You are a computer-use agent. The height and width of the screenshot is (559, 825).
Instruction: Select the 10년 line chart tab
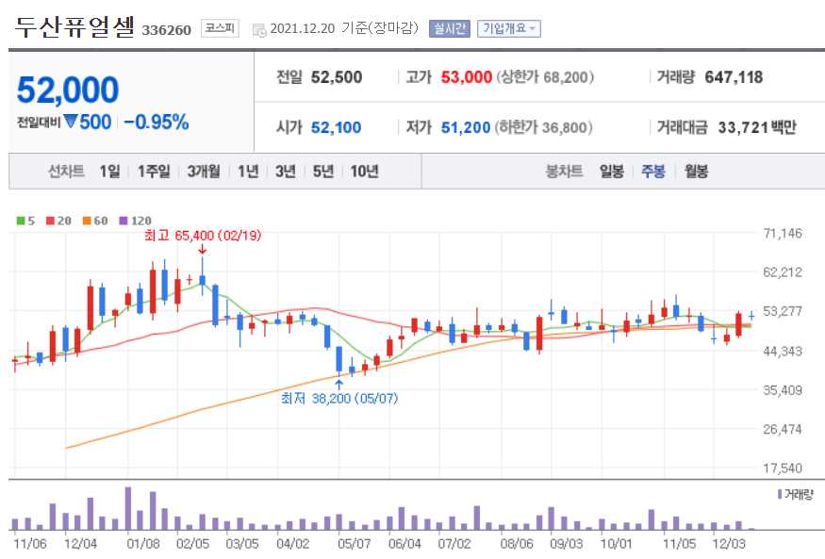(364, 172)
